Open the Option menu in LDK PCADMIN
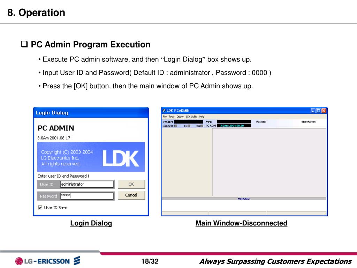357x268 pixels. (180, 117)
